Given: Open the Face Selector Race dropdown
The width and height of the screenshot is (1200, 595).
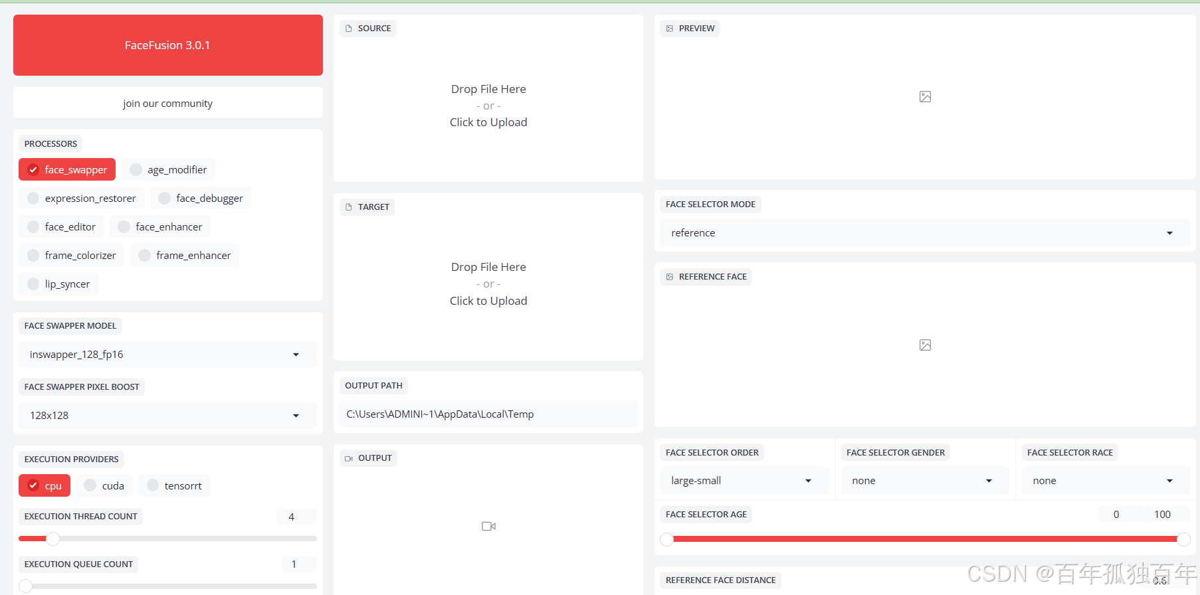Looking at the screenshot, I should pyautogui.click(x=1106, y=481).
